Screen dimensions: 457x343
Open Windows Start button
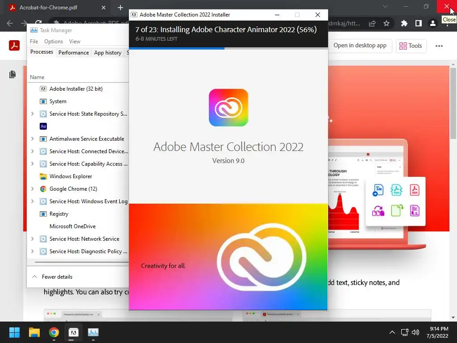point(14,332)
